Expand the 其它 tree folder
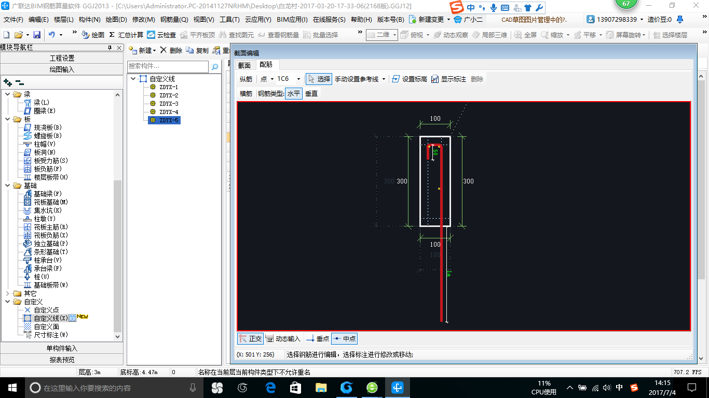Screen dimensions: 709x398 pos(7,293)
